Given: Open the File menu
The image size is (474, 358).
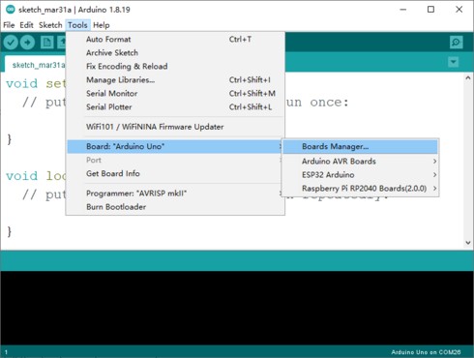Looking at the screenshot, I should coord(9,25).
